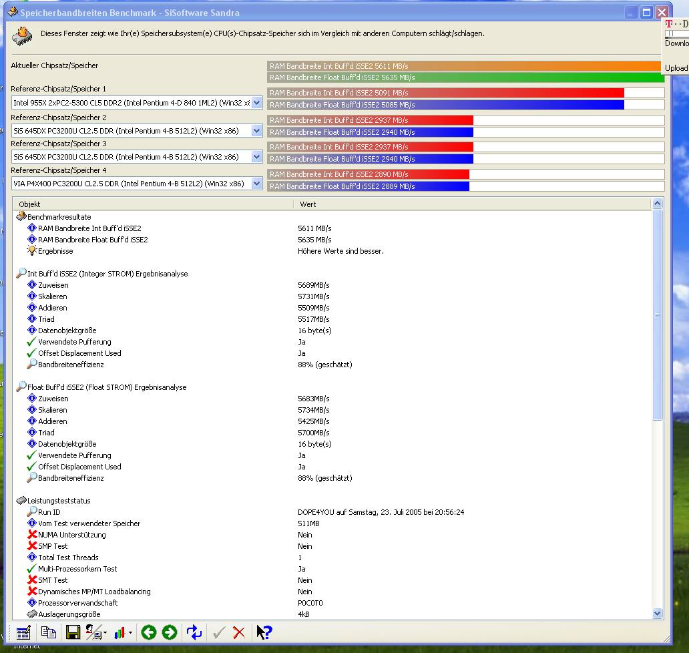Click the user and computer toolbar icon

point(93,632)
